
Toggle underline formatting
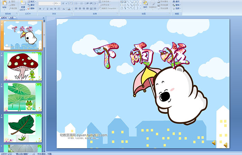click(47, 9)
